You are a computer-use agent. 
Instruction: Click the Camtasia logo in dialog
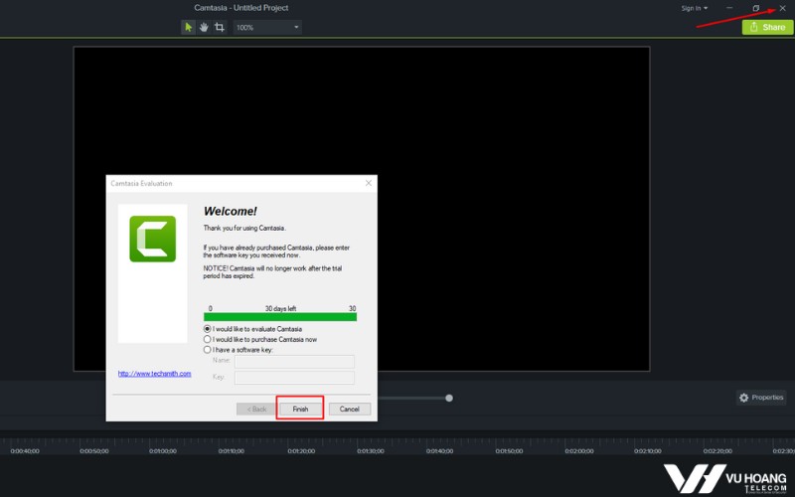coord(153,239)
